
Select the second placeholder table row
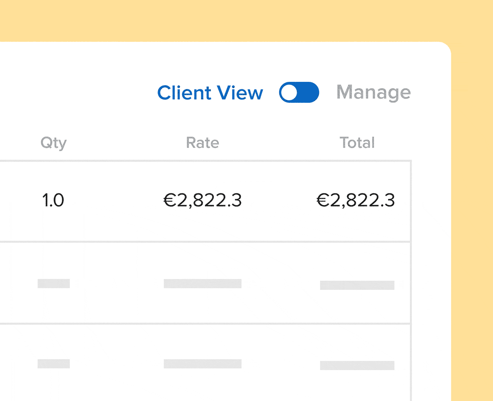point(205,283)
